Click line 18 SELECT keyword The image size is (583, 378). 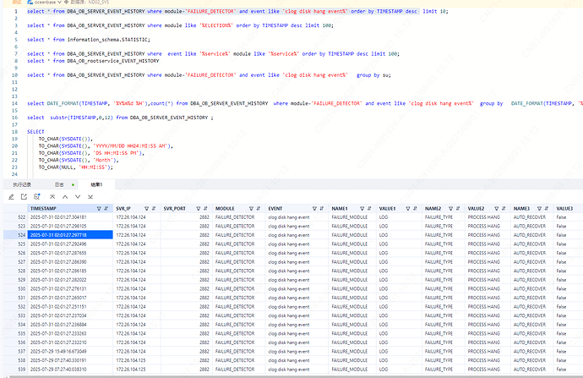(x=35, y=132)
